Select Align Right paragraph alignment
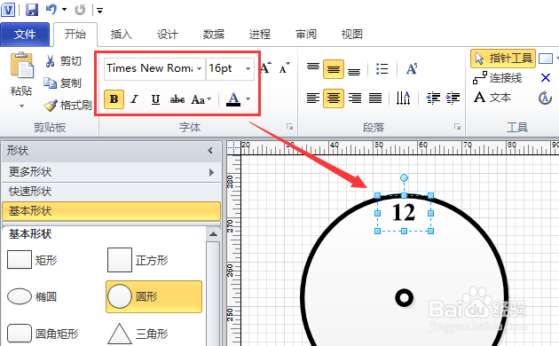Viewport: 559px width, 346px height. (355, 98)
